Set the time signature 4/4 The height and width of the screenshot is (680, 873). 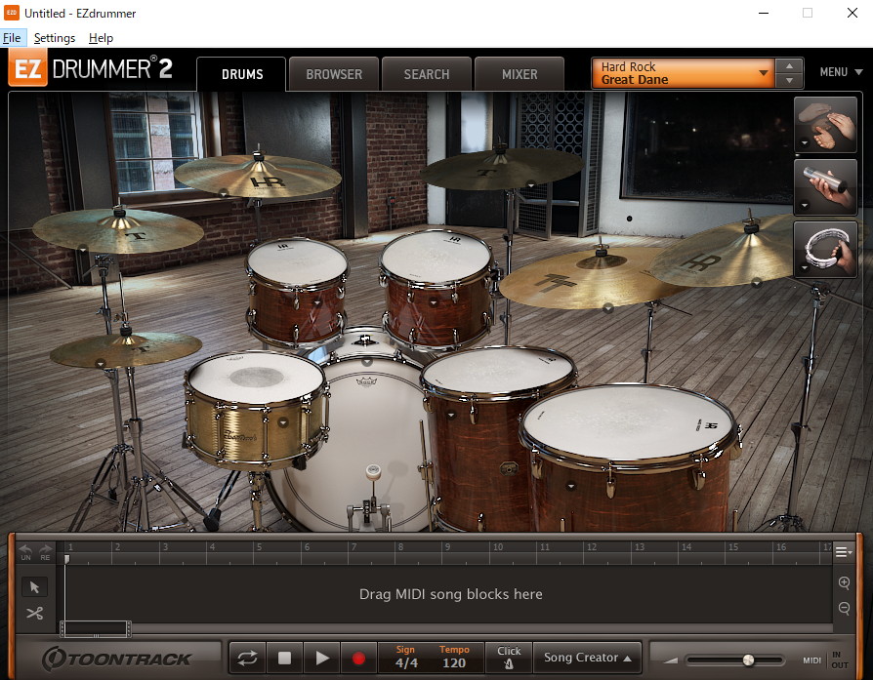tap(406, 662)
